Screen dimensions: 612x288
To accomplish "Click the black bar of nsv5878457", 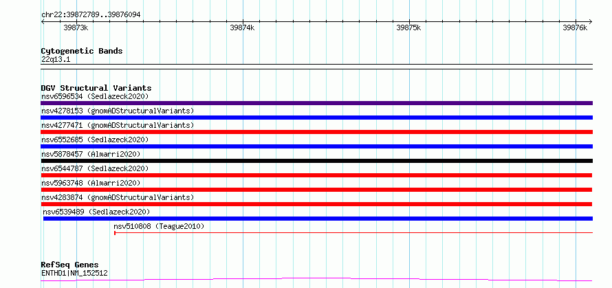I will 316,161.
